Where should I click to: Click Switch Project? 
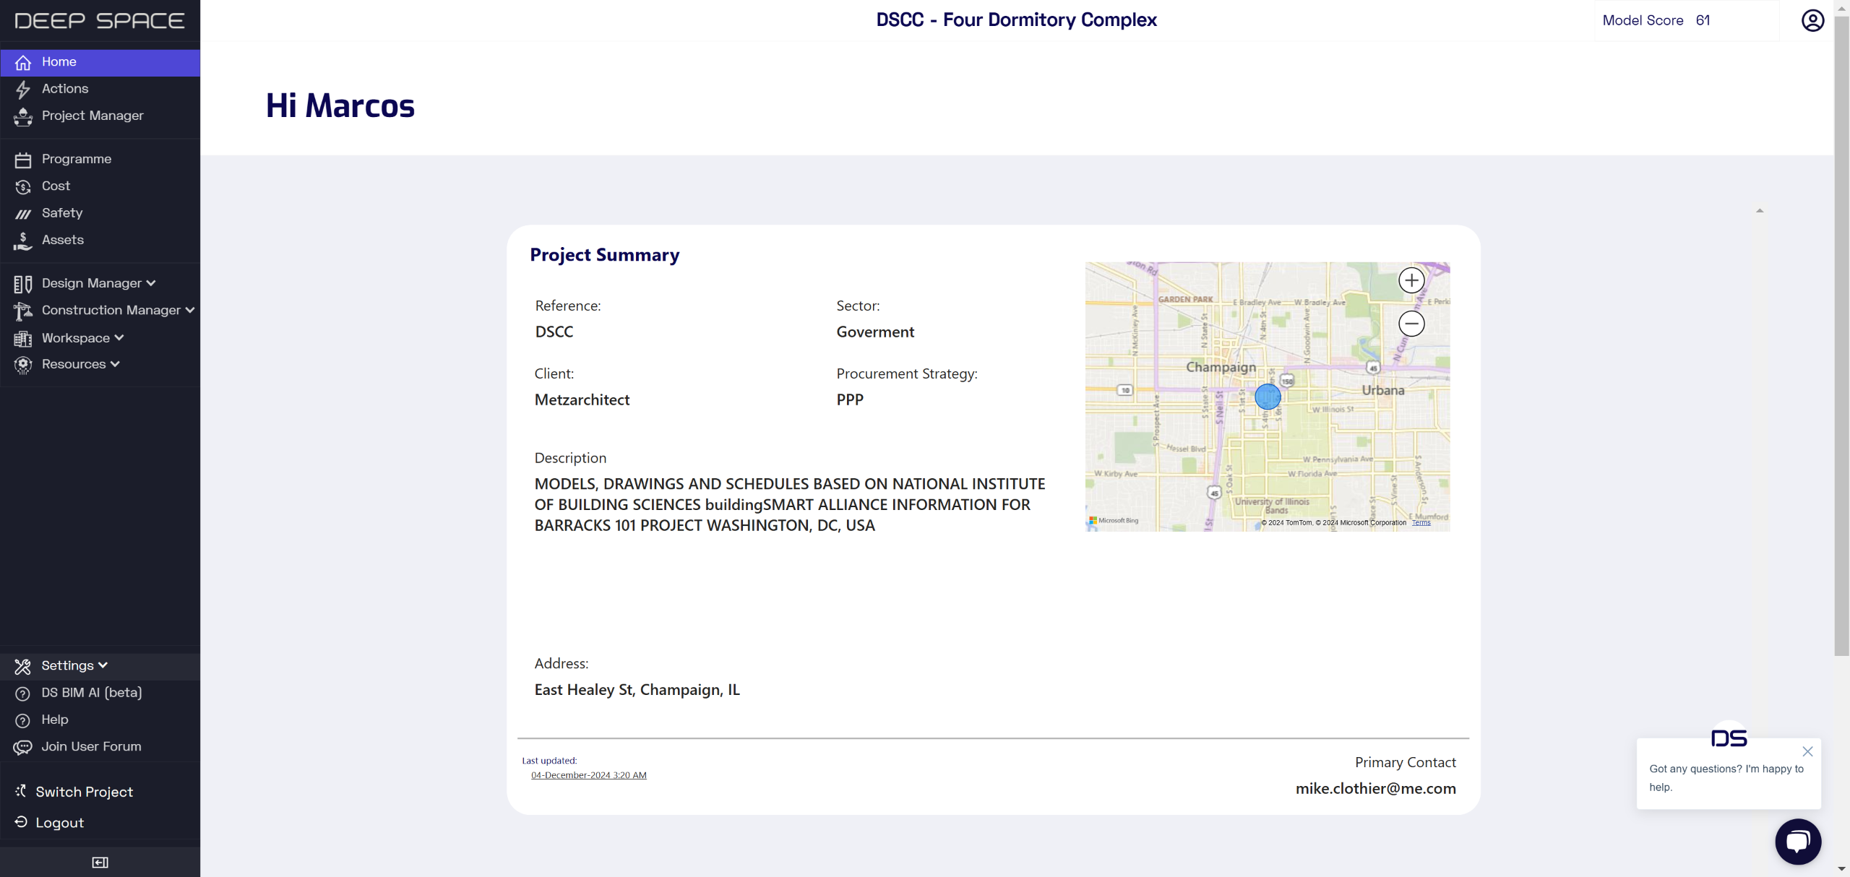[84, 792]
